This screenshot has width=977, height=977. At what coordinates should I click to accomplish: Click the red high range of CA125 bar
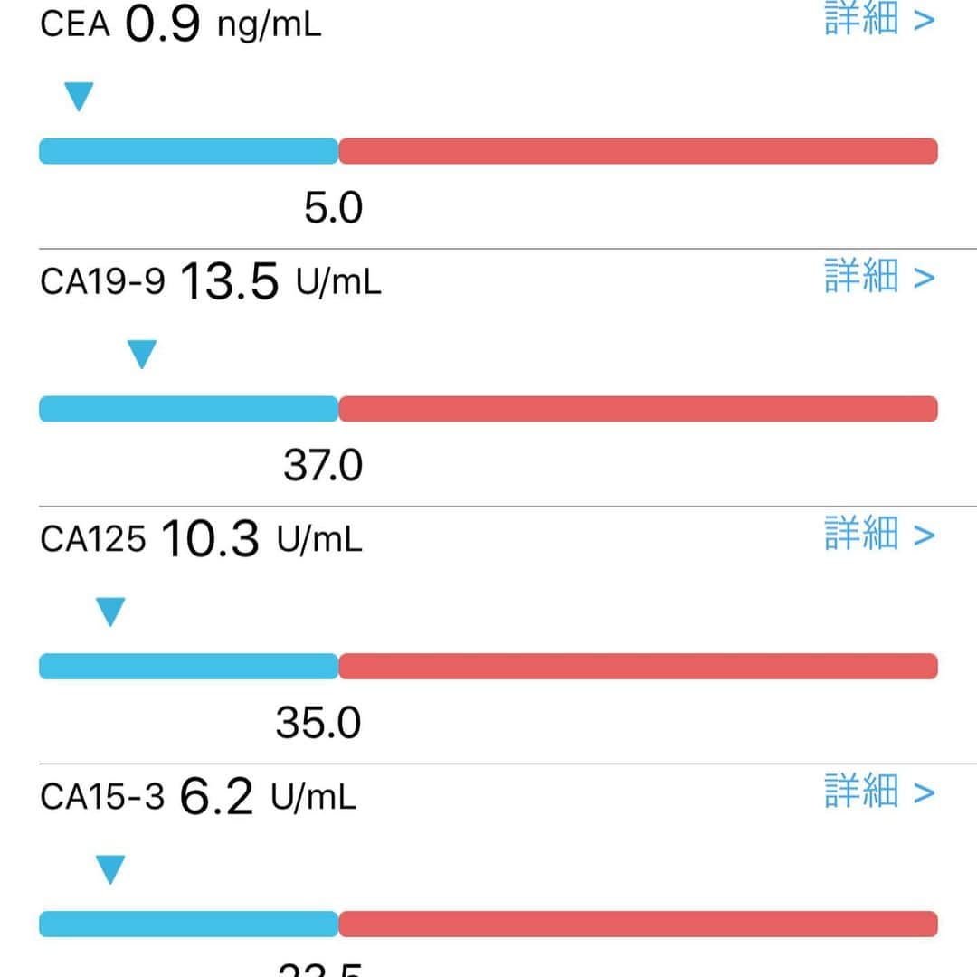(638, 667)
